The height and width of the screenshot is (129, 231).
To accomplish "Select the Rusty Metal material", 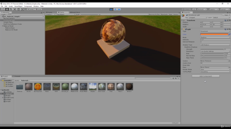I will coord(83,86).
